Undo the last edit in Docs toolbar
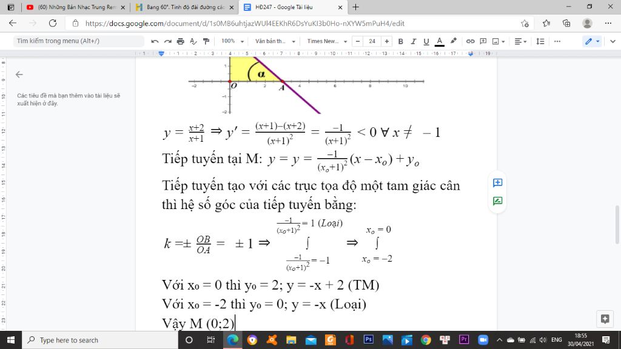Image resolution: width=621 pixels, height=349 pixels. coord(155,41)
